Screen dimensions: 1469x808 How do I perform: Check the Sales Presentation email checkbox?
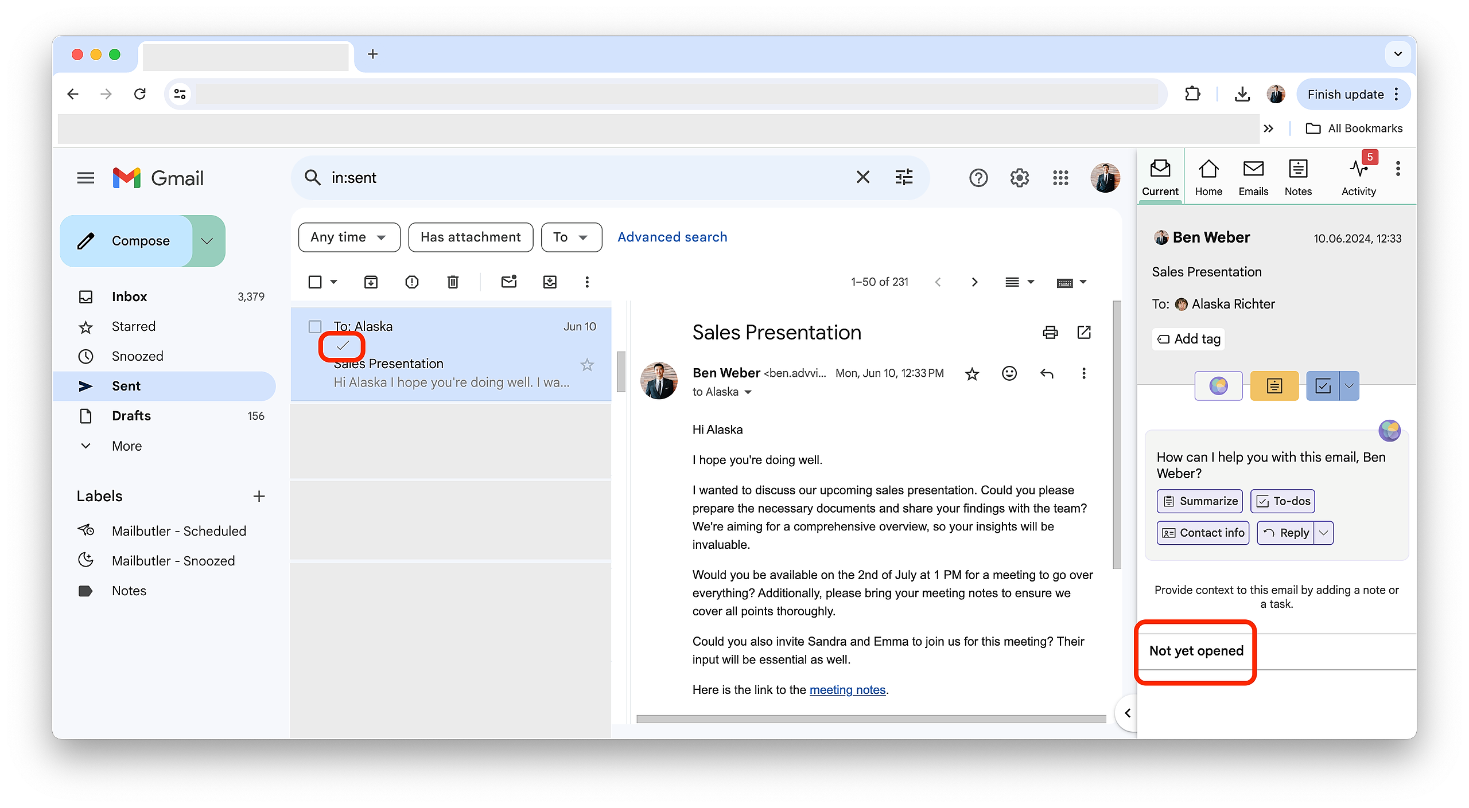pyautogui.click(x=315, y=327)
